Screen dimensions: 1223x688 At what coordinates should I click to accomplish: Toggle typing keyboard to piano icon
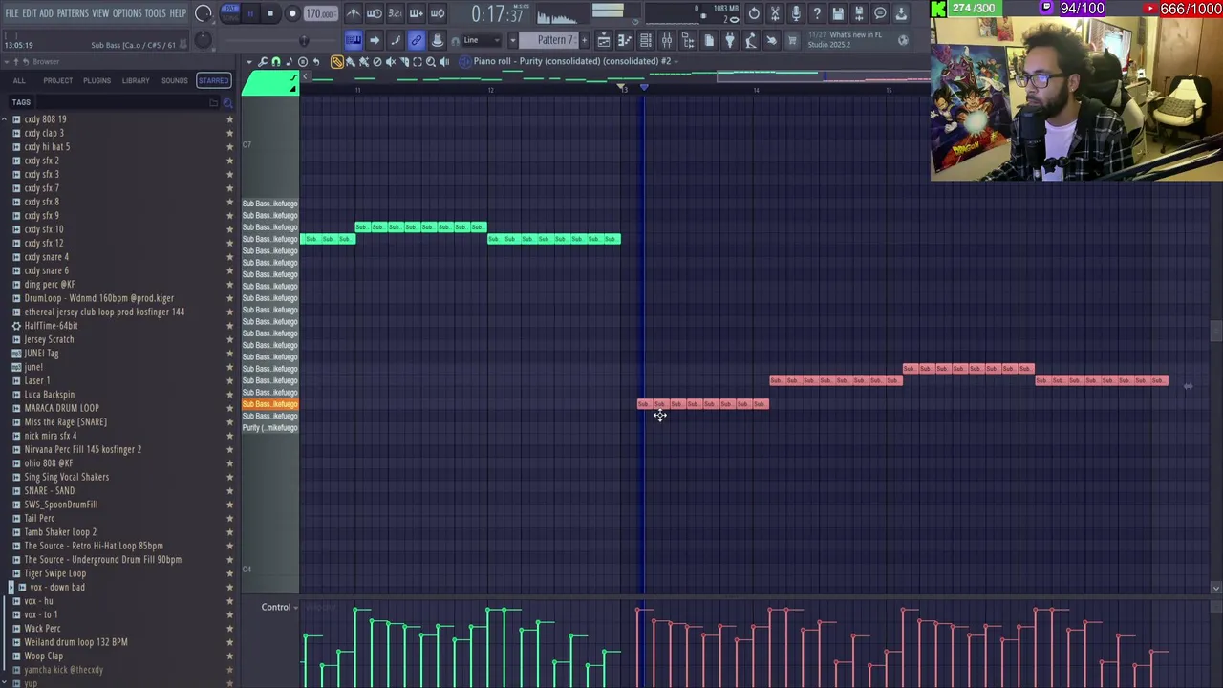[354, 40]
